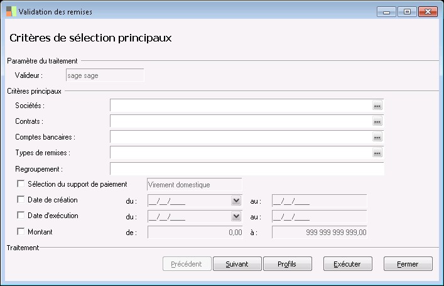The width and height of the screenshot is (444, 286).
Task: Expand the Date d'exécution start date dropdown
Action: point(236,216)
